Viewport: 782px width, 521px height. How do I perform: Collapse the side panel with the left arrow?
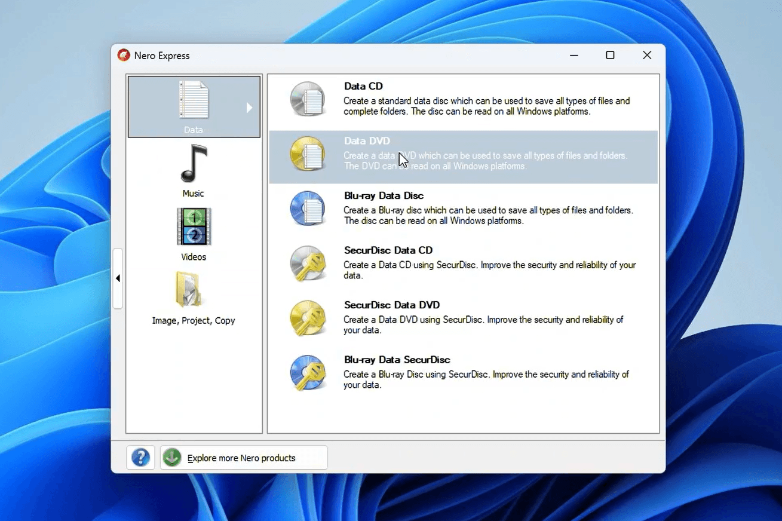(118, 278)
